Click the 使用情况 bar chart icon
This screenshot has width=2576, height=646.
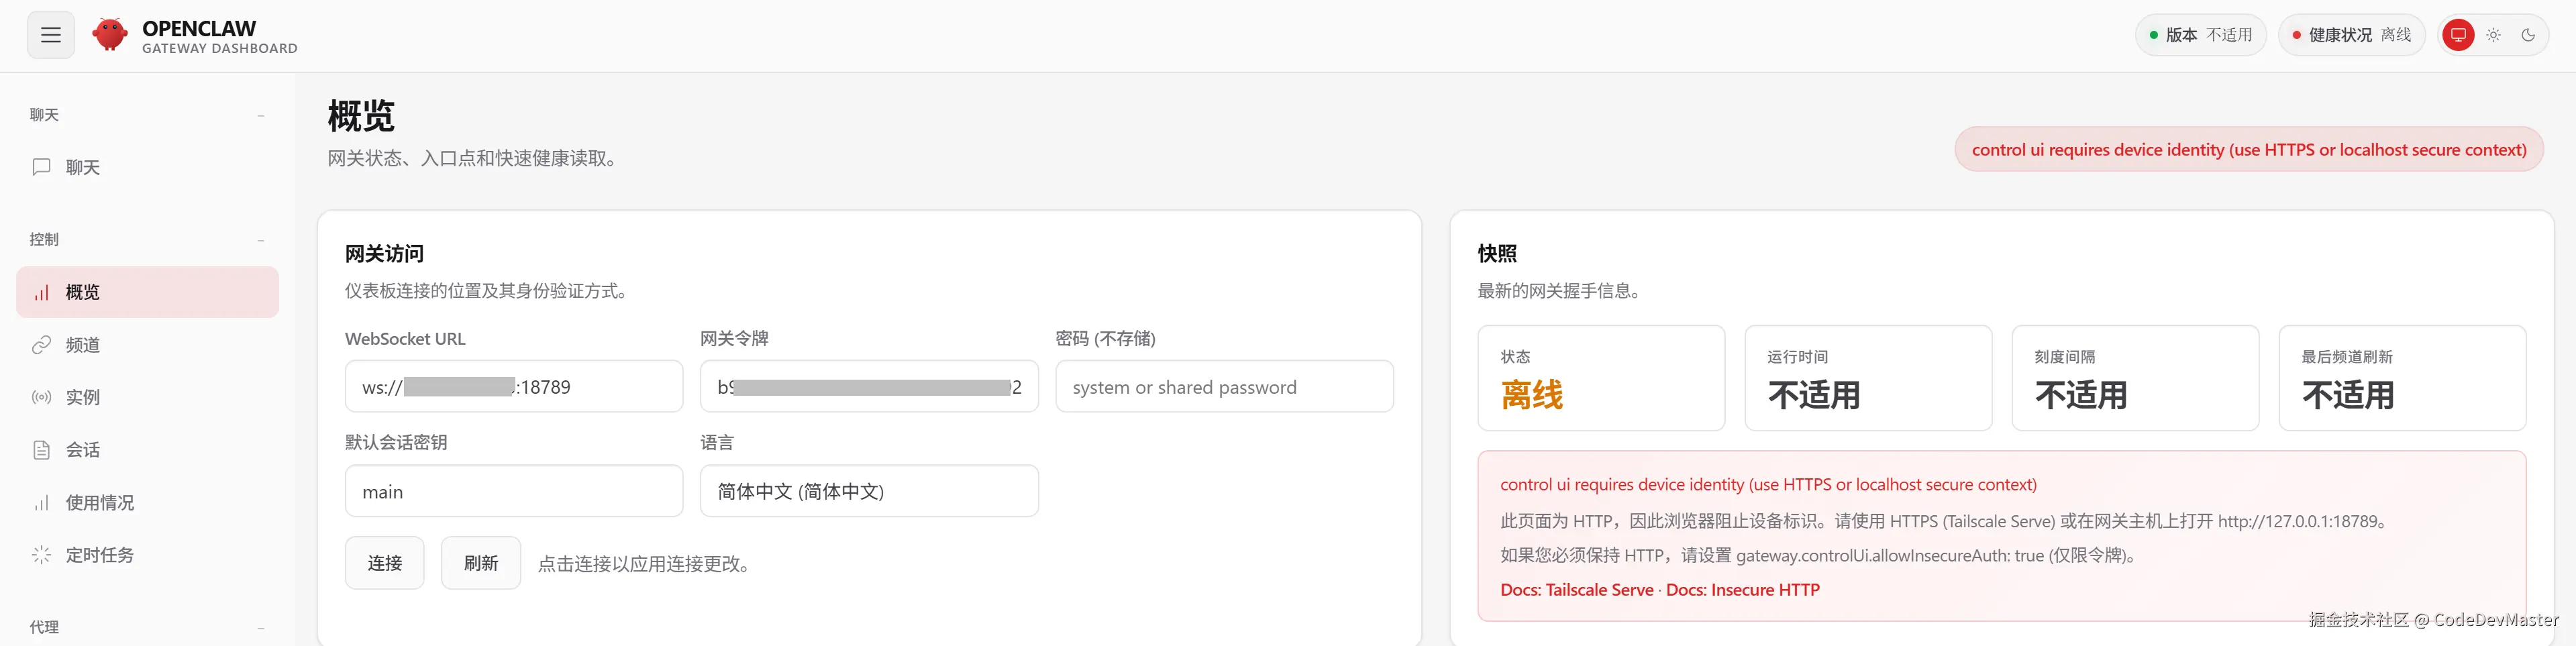pos(41,503)
